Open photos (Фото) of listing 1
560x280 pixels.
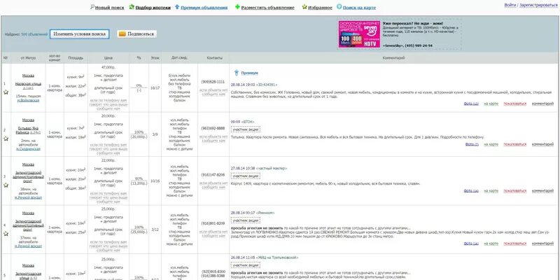tap(471, 104)
